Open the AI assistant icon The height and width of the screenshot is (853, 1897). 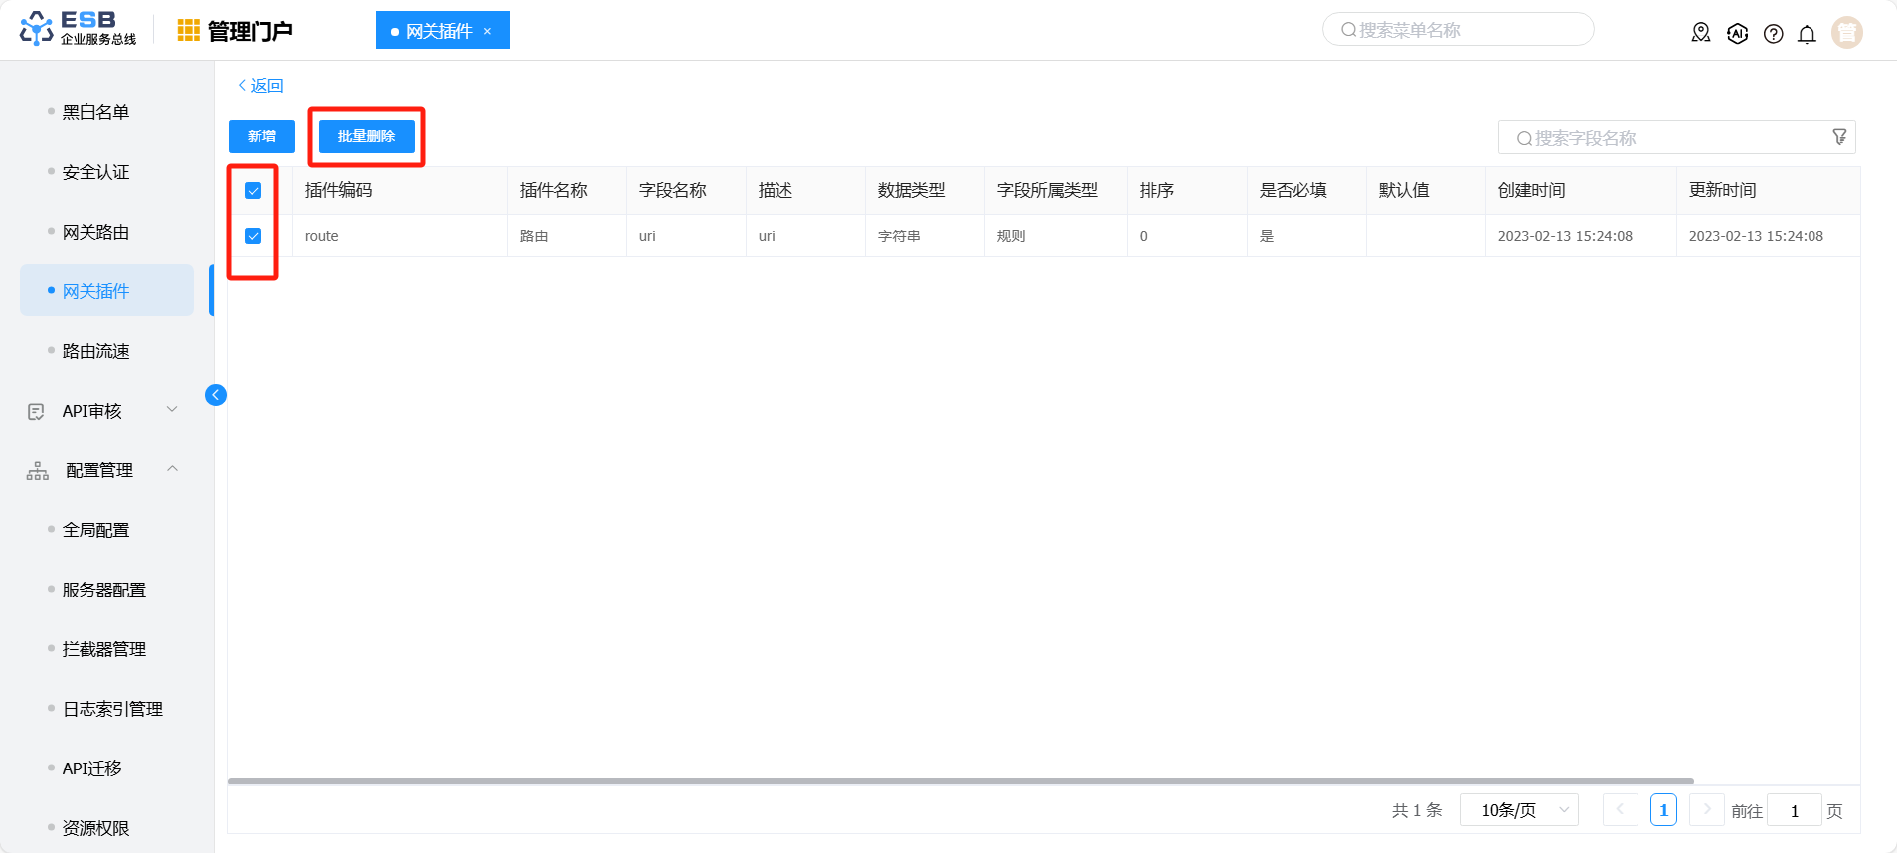point(1737,33)
